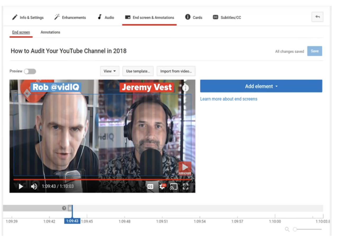Select the End screen & Annotations tab

pyautogui.click(x=149, y=17)
